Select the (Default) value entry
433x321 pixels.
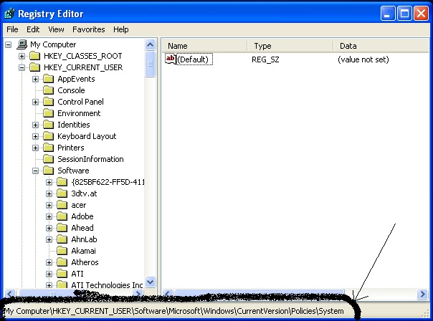[x=194, y=59]
